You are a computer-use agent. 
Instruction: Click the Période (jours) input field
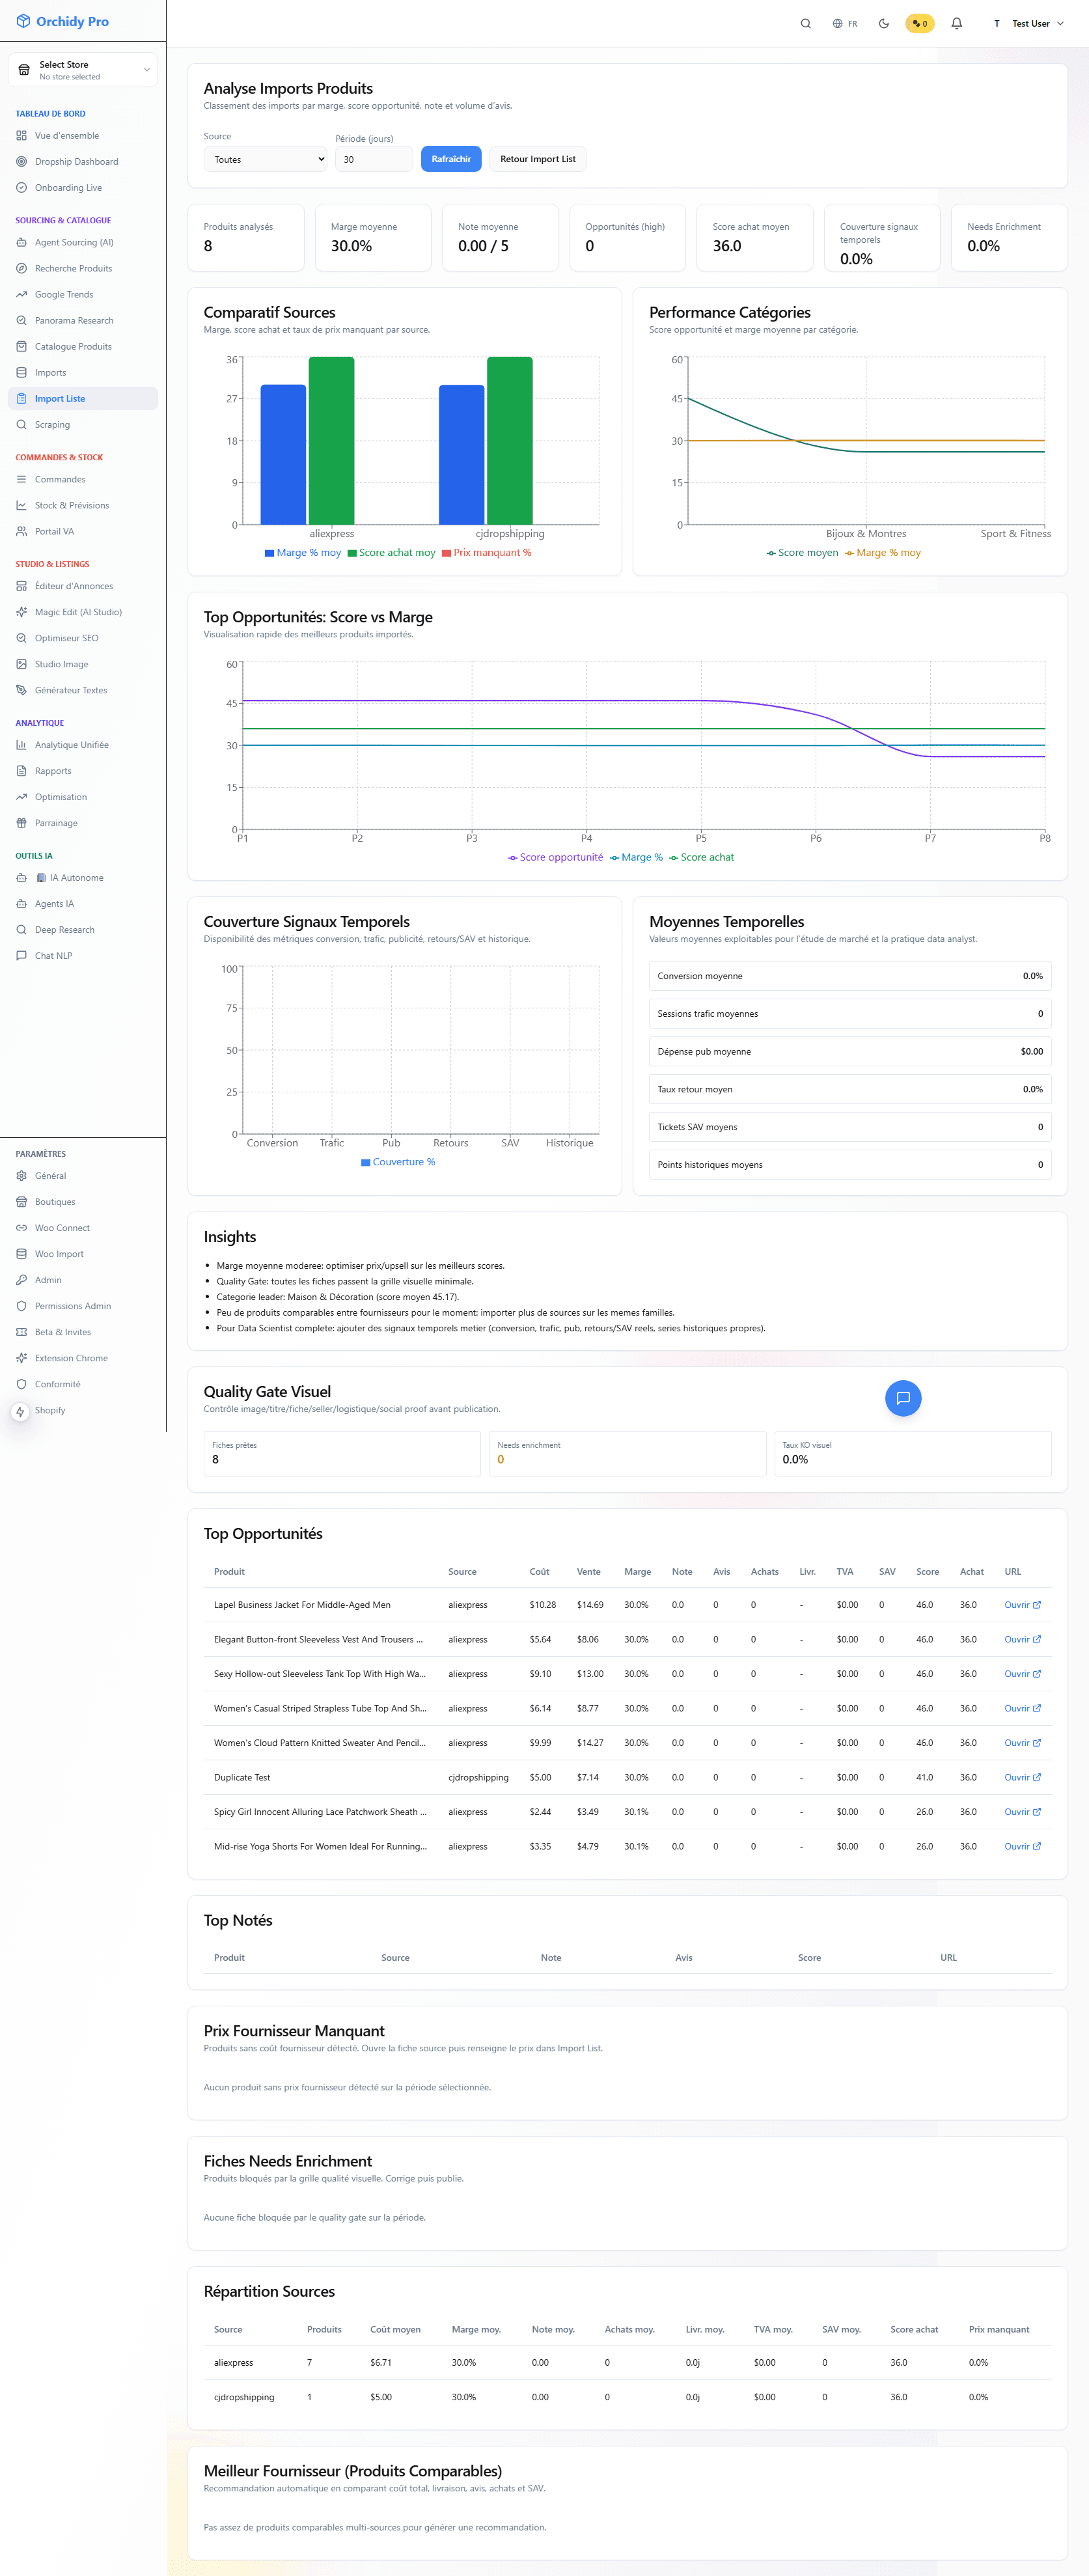[373, 159]
